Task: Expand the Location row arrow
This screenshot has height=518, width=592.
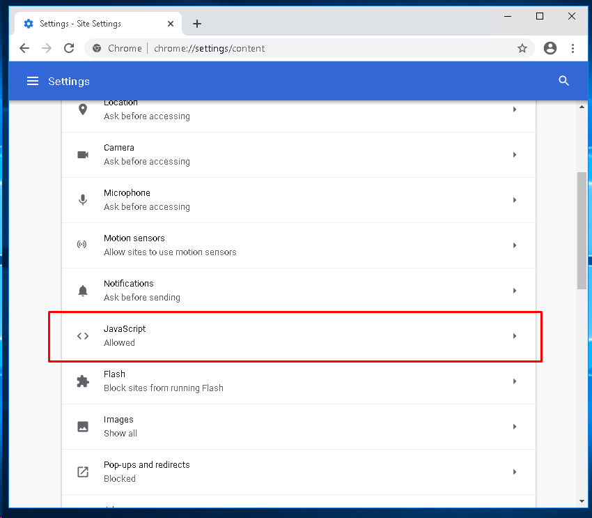Action: click(515, 109)
